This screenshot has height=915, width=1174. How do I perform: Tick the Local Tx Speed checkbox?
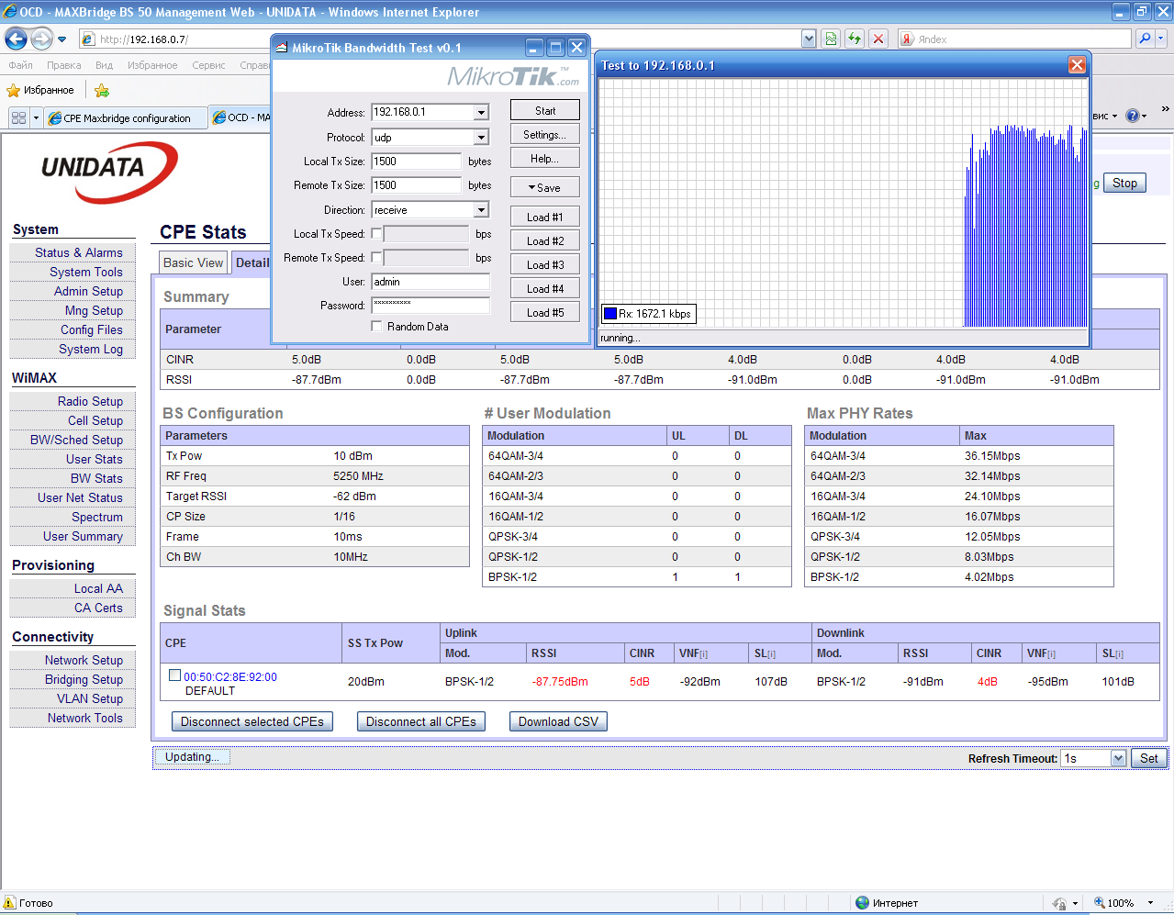tap(376, 234)
